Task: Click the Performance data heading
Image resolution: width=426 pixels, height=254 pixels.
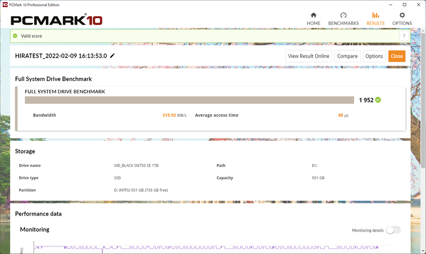Action: point(38,213)
